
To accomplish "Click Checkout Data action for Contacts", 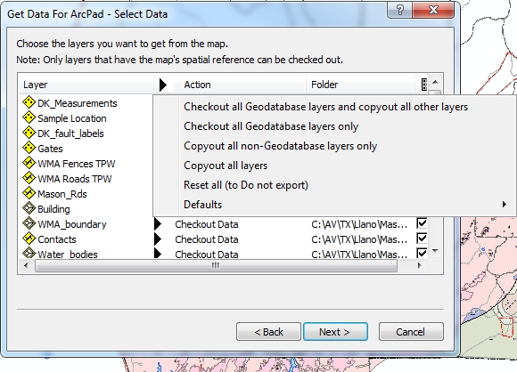I will point(207,239).
